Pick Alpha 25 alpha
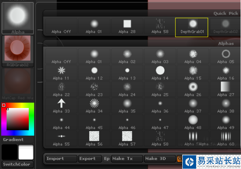This screenshot has height=169, width=241. coord(160,89)
